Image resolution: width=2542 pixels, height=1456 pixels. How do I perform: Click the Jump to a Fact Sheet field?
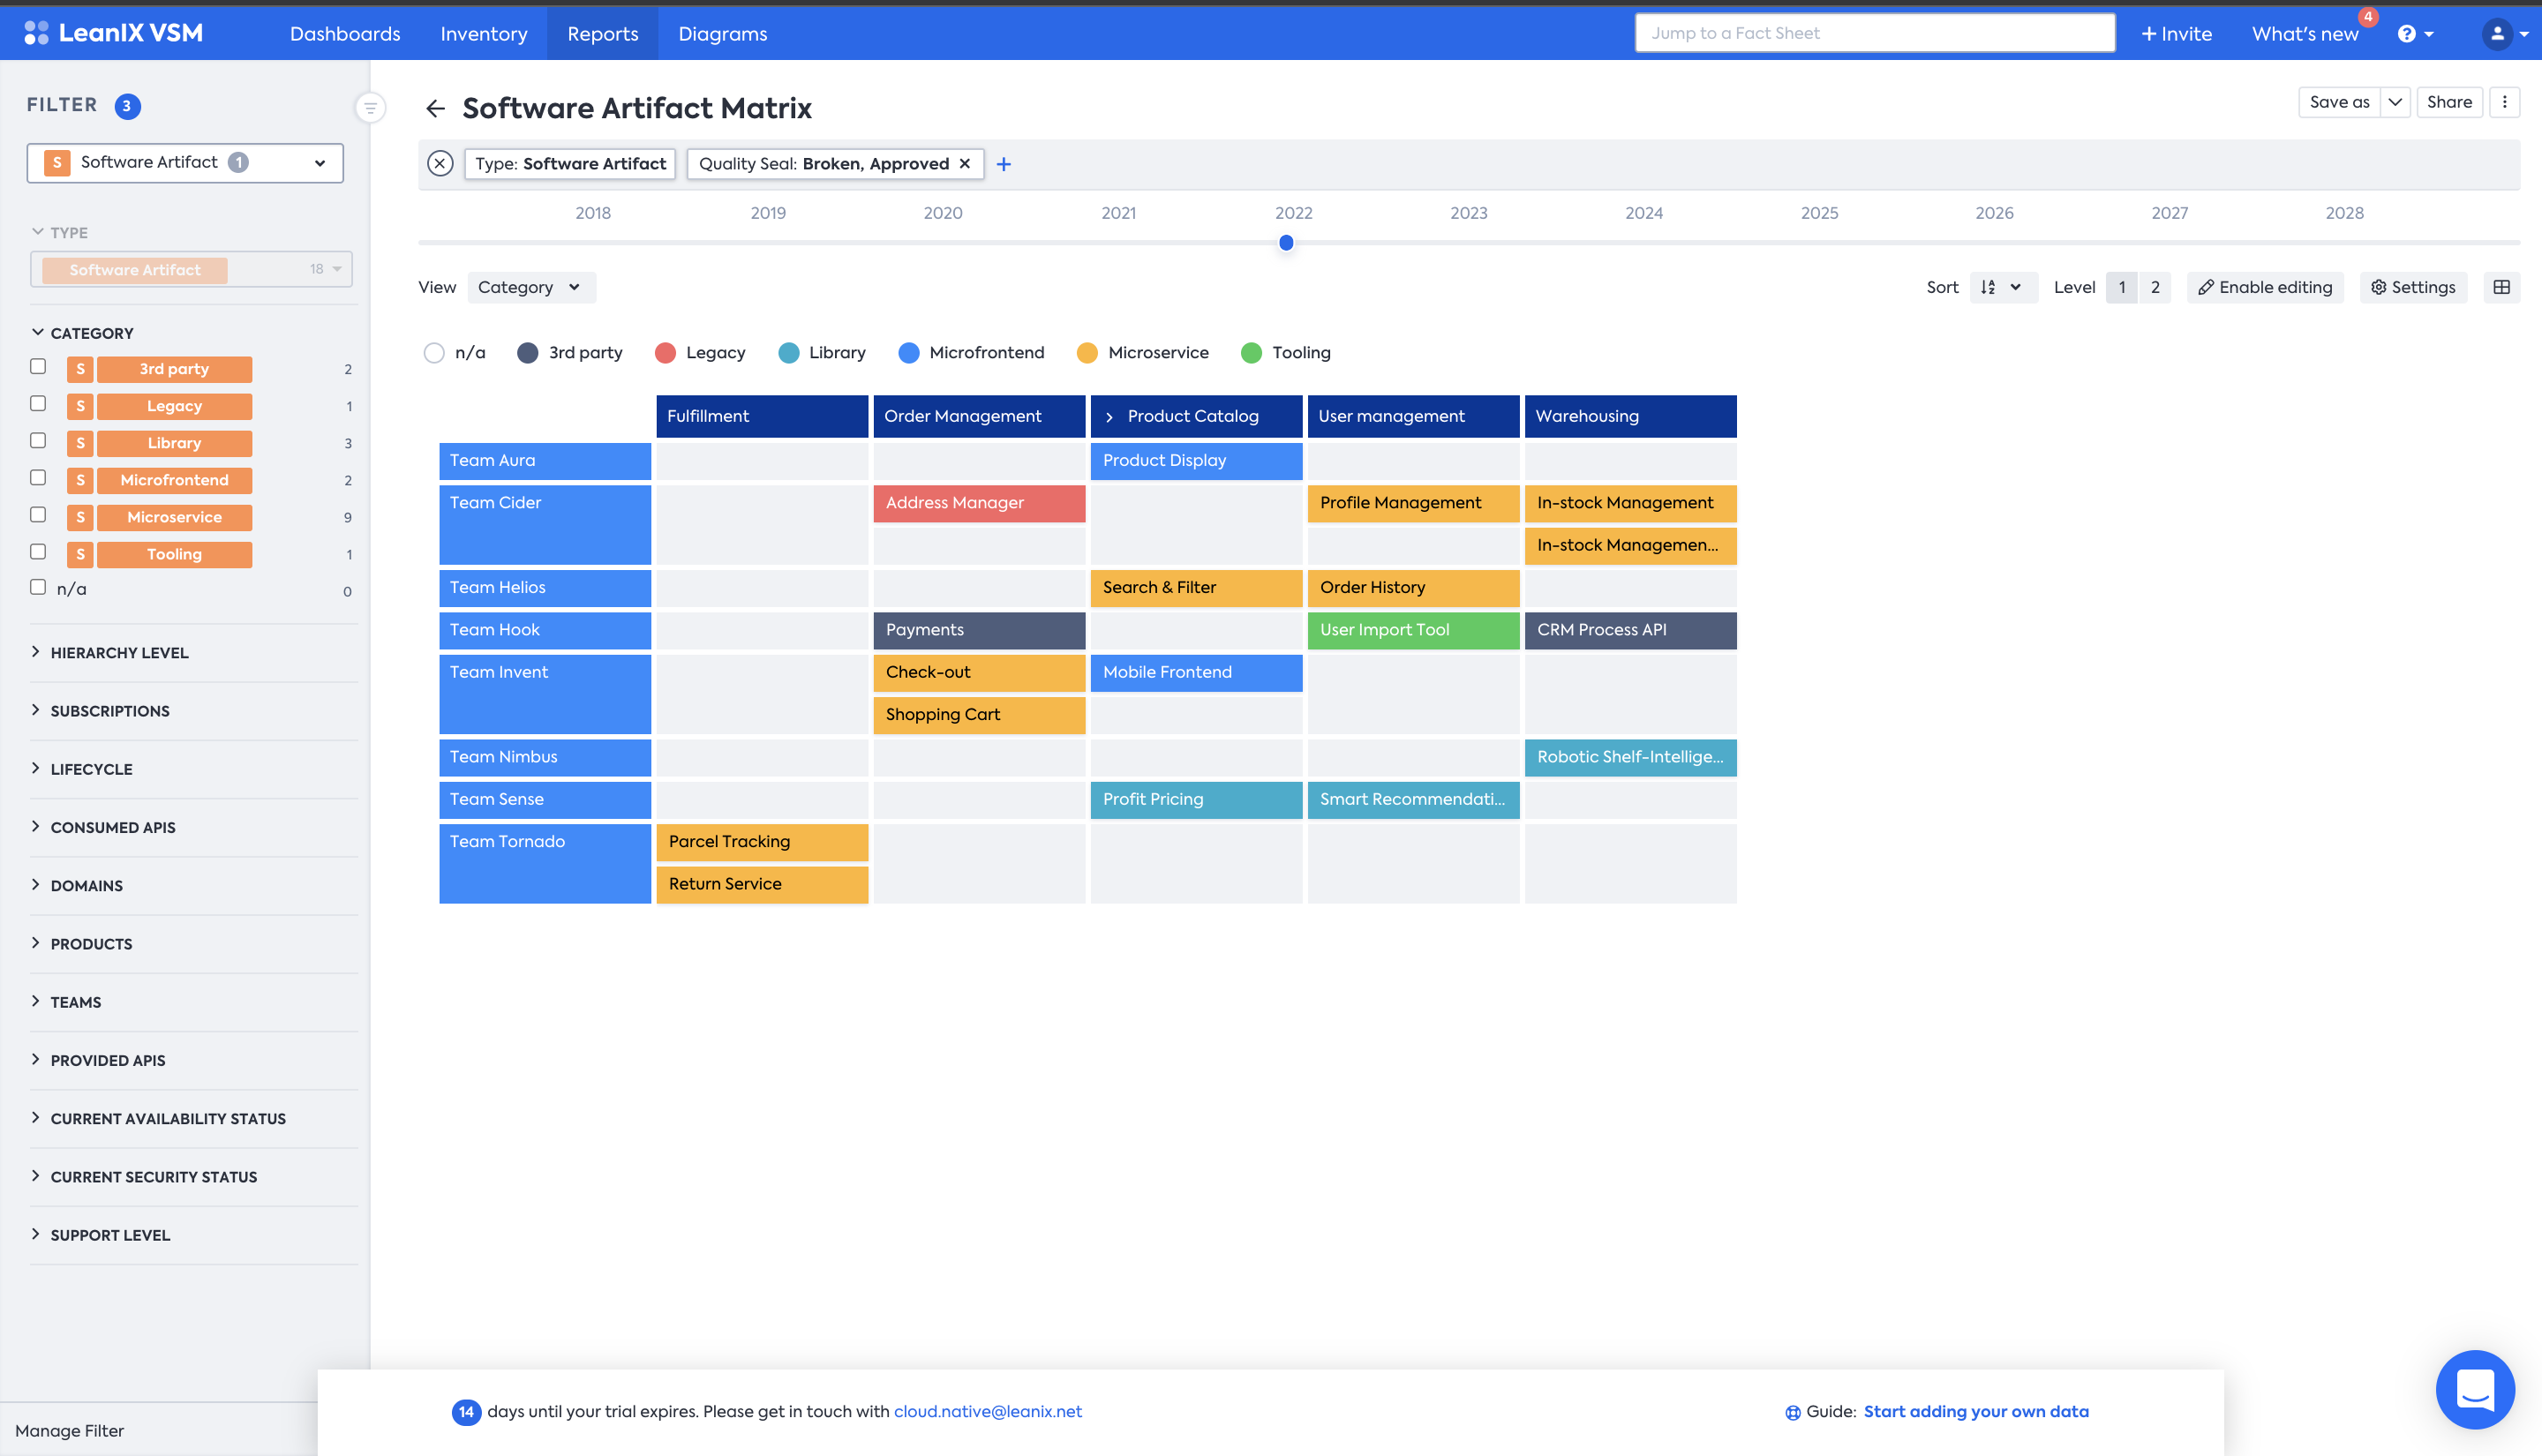pos(1874,33)
